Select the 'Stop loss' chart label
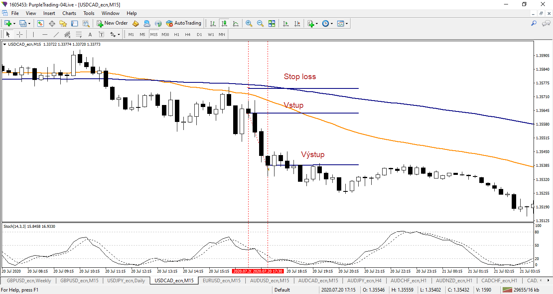Viewport: 553px width, 294px height. click(300, 77)
